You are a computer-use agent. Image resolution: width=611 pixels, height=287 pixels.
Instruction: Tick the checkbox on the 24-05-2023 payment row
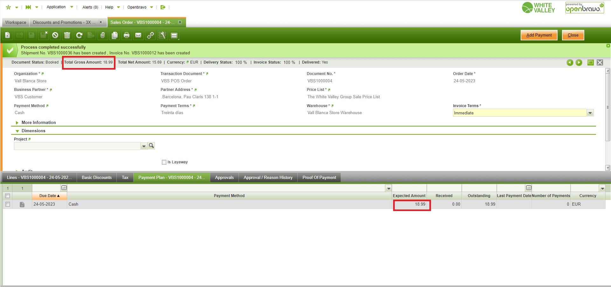[x=8, y=204]
